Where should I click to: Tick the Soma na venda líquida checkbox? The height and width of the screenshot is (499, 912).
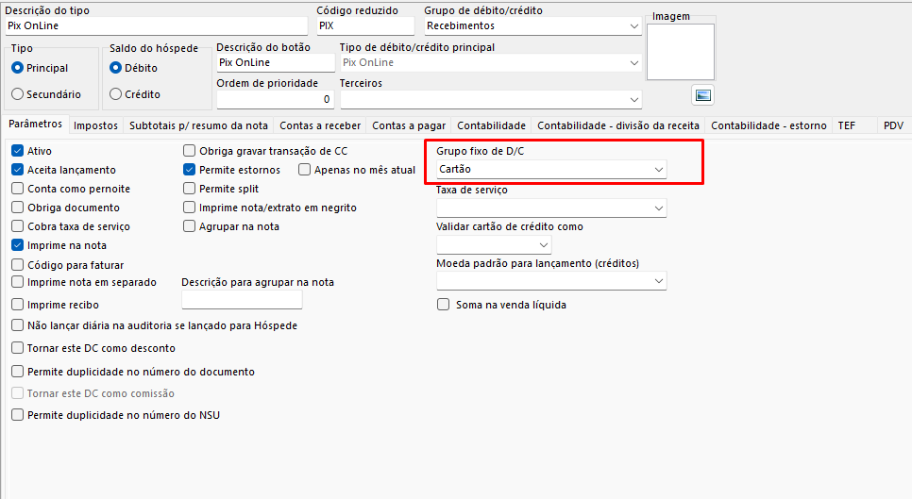coord(444,305)
